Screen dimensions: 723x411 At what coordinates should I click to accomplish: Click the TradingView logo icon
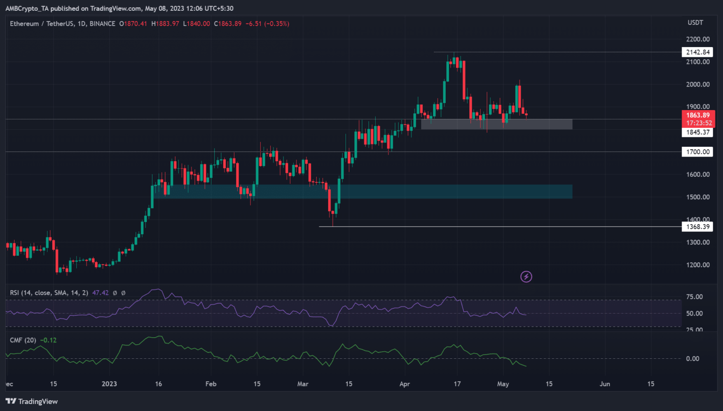pyautogui.click(x=11, y=401)
